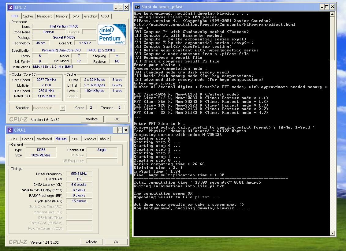Click the console vertical scrollbar thumb

tap(332, 38)
